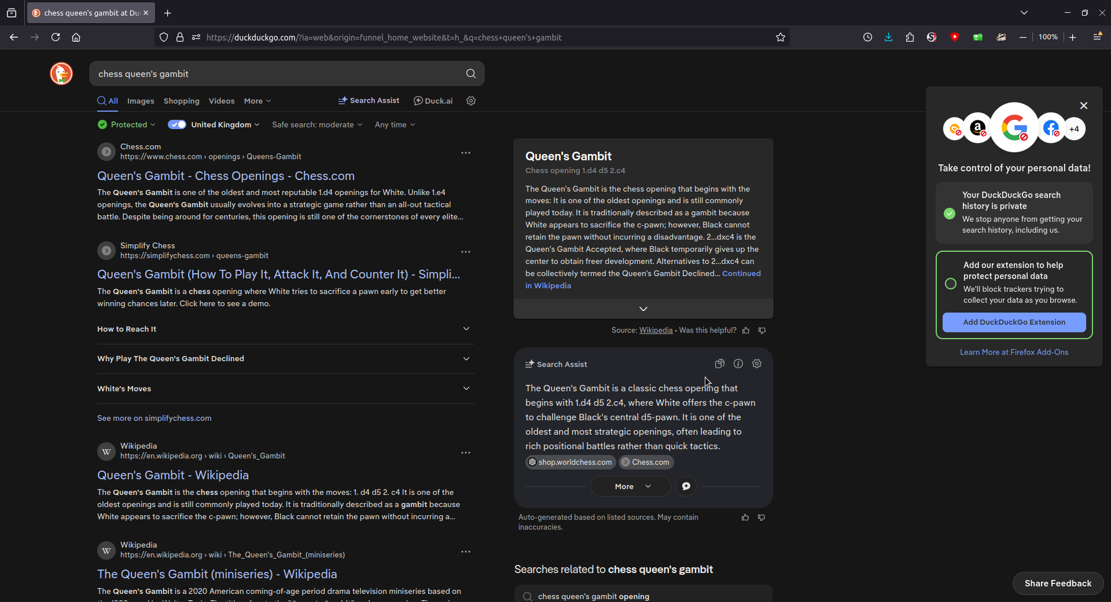
Task: Open Chess.com source chip in Search Assist
Action: (646, 462)
